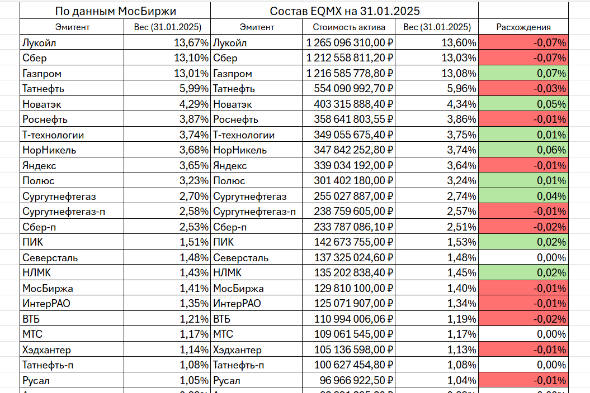Click the Татнефть 554 090 992,70 ₽ cell

coord(349,89)
